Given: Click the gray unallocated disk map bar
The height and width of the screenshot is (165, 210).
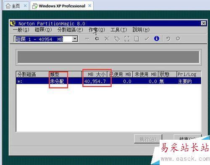Looking at the screenshot, I should point(108,57).
